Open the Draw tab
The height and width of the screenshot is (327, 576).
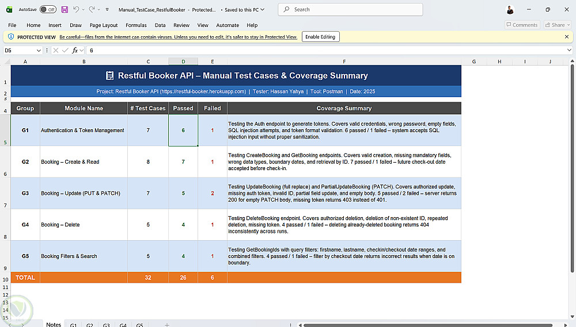tap(75, 25)
